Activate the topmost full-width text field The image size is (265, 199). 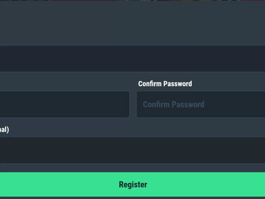coord(132,58)
